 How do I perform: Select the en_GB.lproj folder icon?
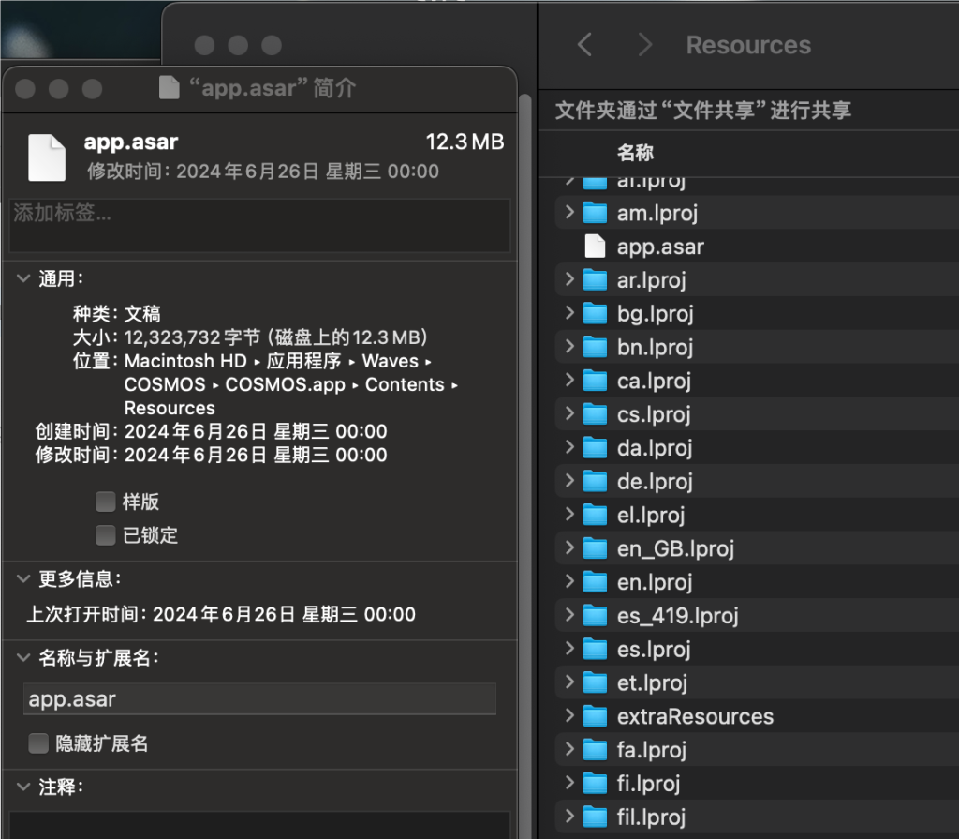pos(595,548)
